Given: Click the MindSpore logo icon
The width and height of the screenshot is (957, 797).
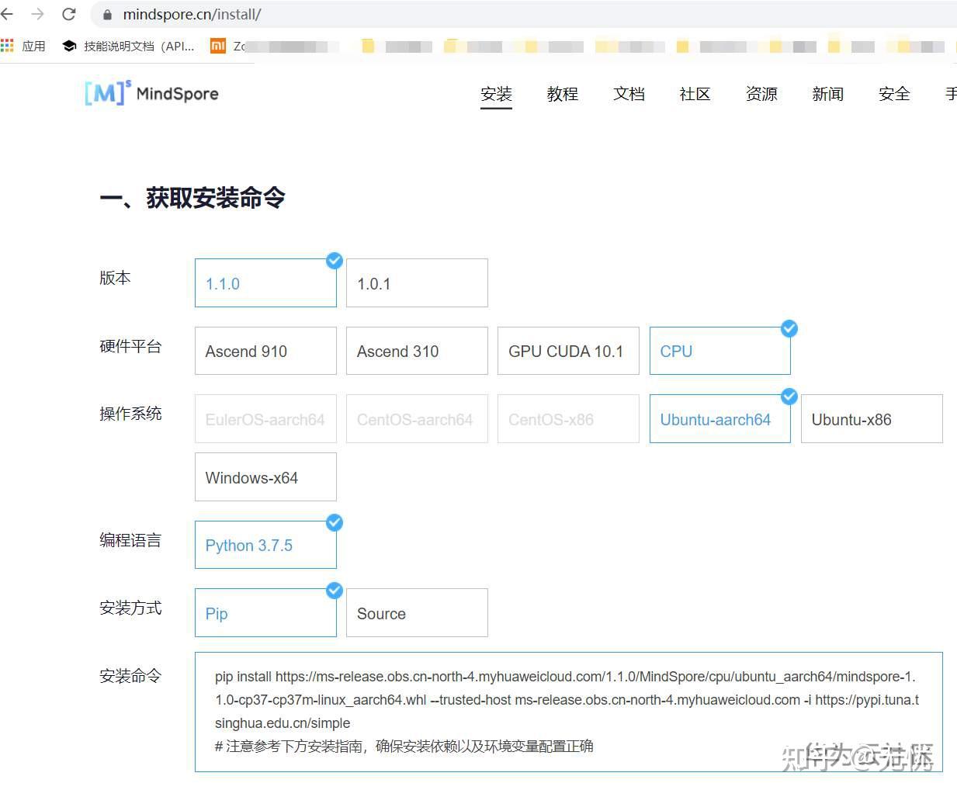Looking at the screenshot, I should click(106, 92).
